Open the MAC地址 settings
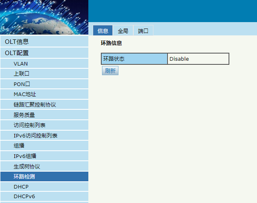Screen dimensions: 257x203 [45, 94]
